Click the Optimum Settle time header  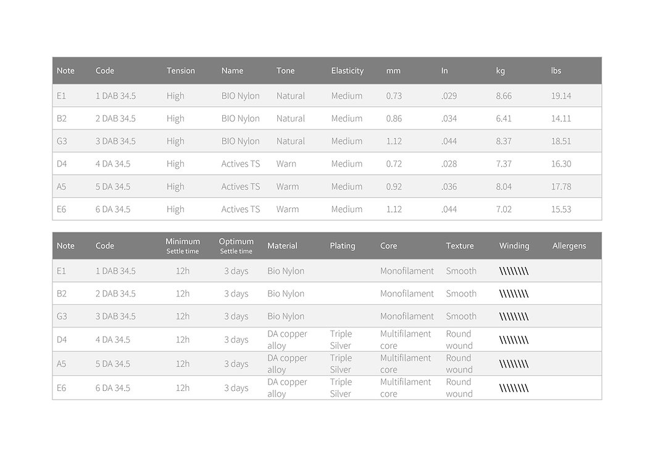click(x=236, y=246)
